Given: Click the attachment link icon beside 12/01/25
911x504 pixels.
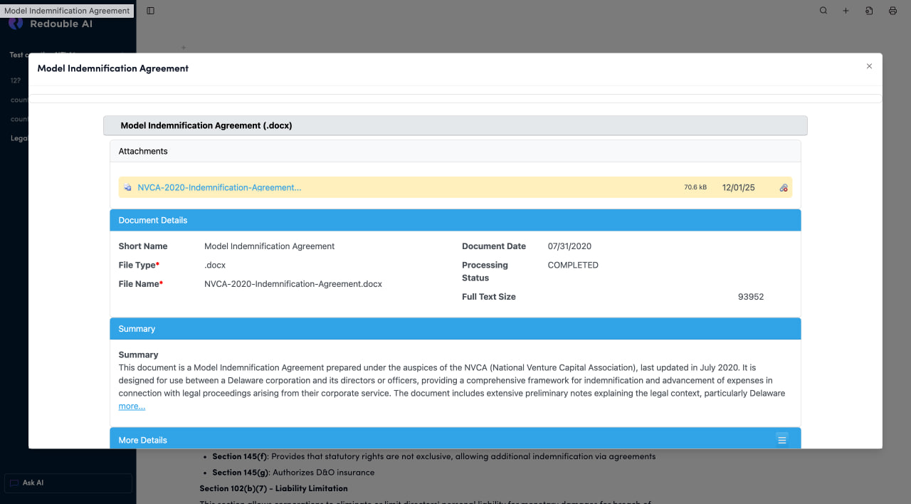Looking at the screenshot, I should point(784,188).
